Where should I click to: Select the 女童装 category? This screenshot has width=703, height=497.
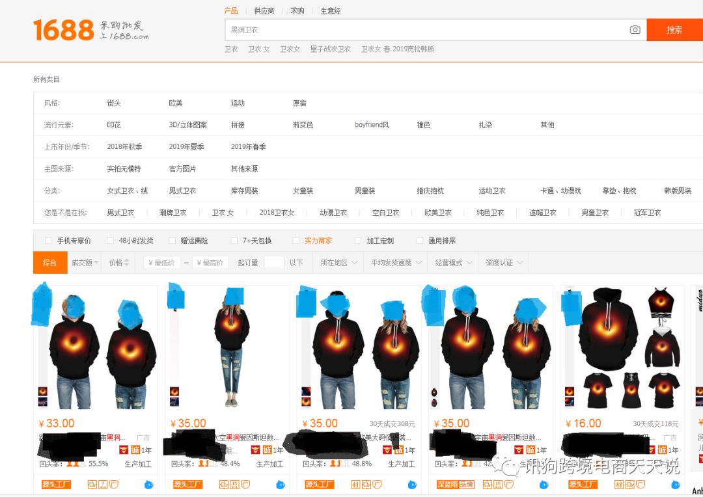pyautogui.click(x=303, y=191)
